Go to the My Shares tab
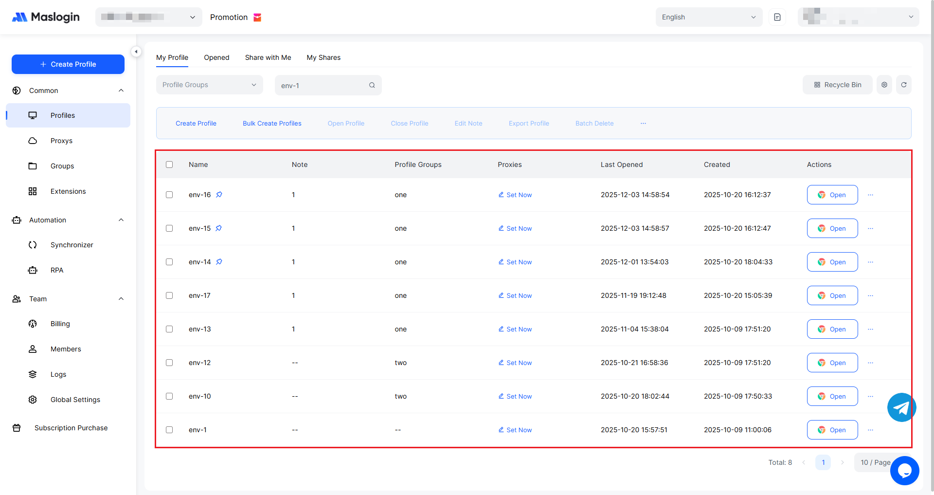Screen dimensions: 934x495 (x=323, y=57)
